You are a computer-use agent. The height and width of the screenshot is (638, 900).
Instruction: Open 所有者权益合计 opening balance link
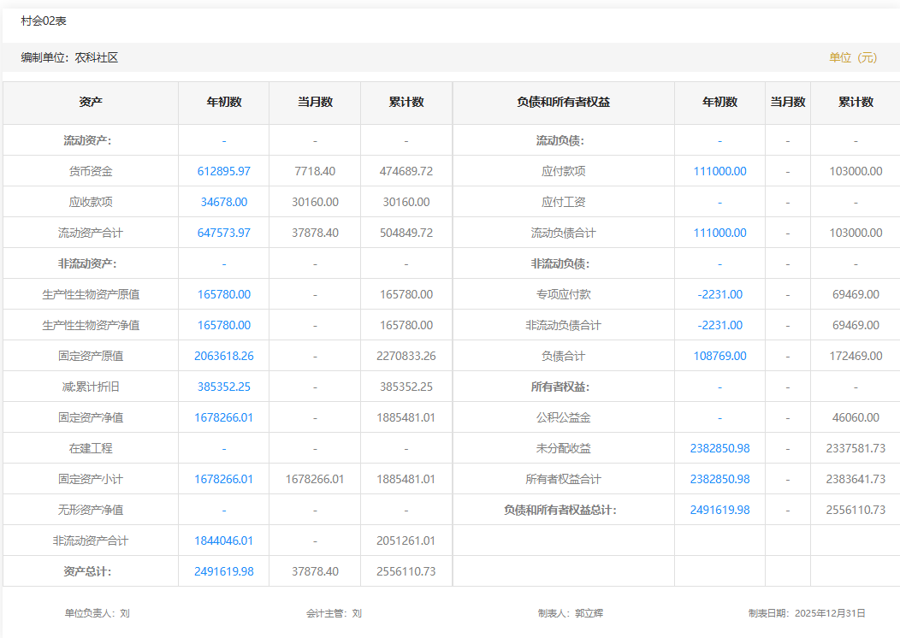tap(719, 479)
